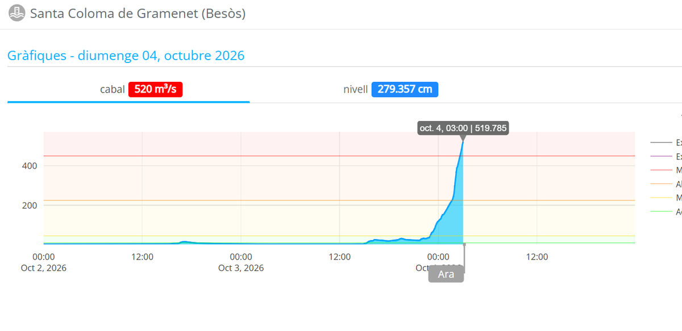Toggle the green legend line series
This screenshot has width=682, height=331.
pos(666,212)
